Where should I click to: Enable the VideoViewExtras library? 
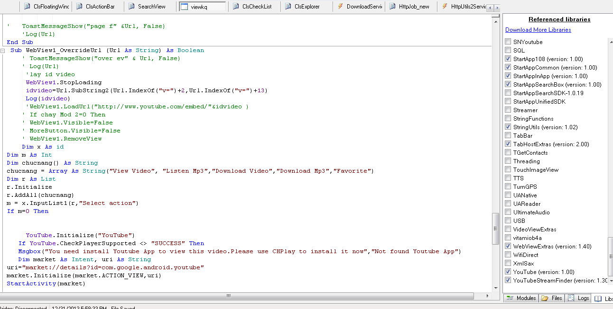[x=508, y=229]
